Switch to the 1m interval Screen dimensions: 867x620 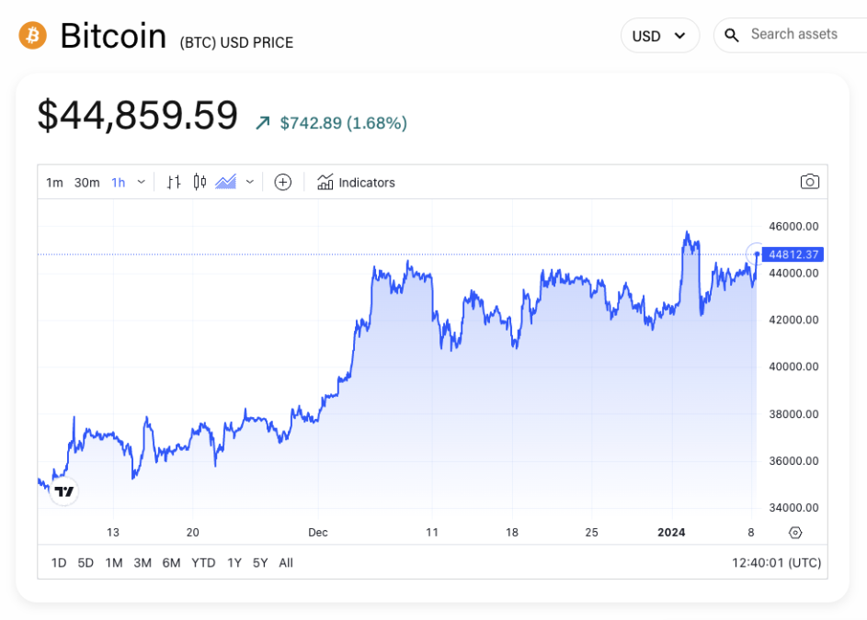54,182
